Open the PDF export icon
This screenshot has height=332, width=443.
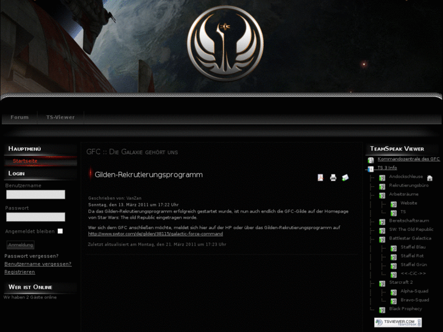(x=320, y=177)
